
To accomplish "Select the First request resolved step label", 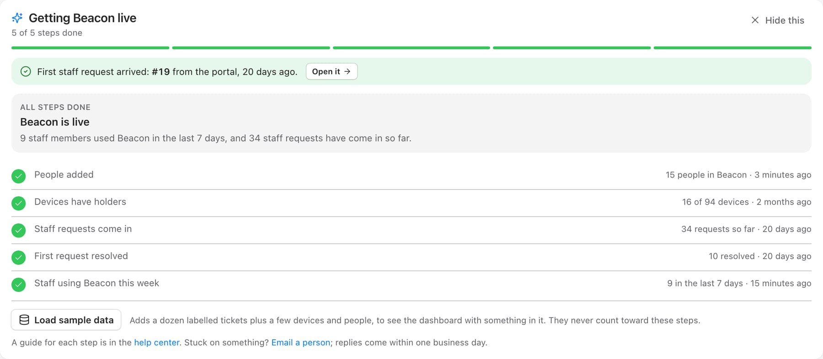I will pyautogui.click(x=81, y=256).
